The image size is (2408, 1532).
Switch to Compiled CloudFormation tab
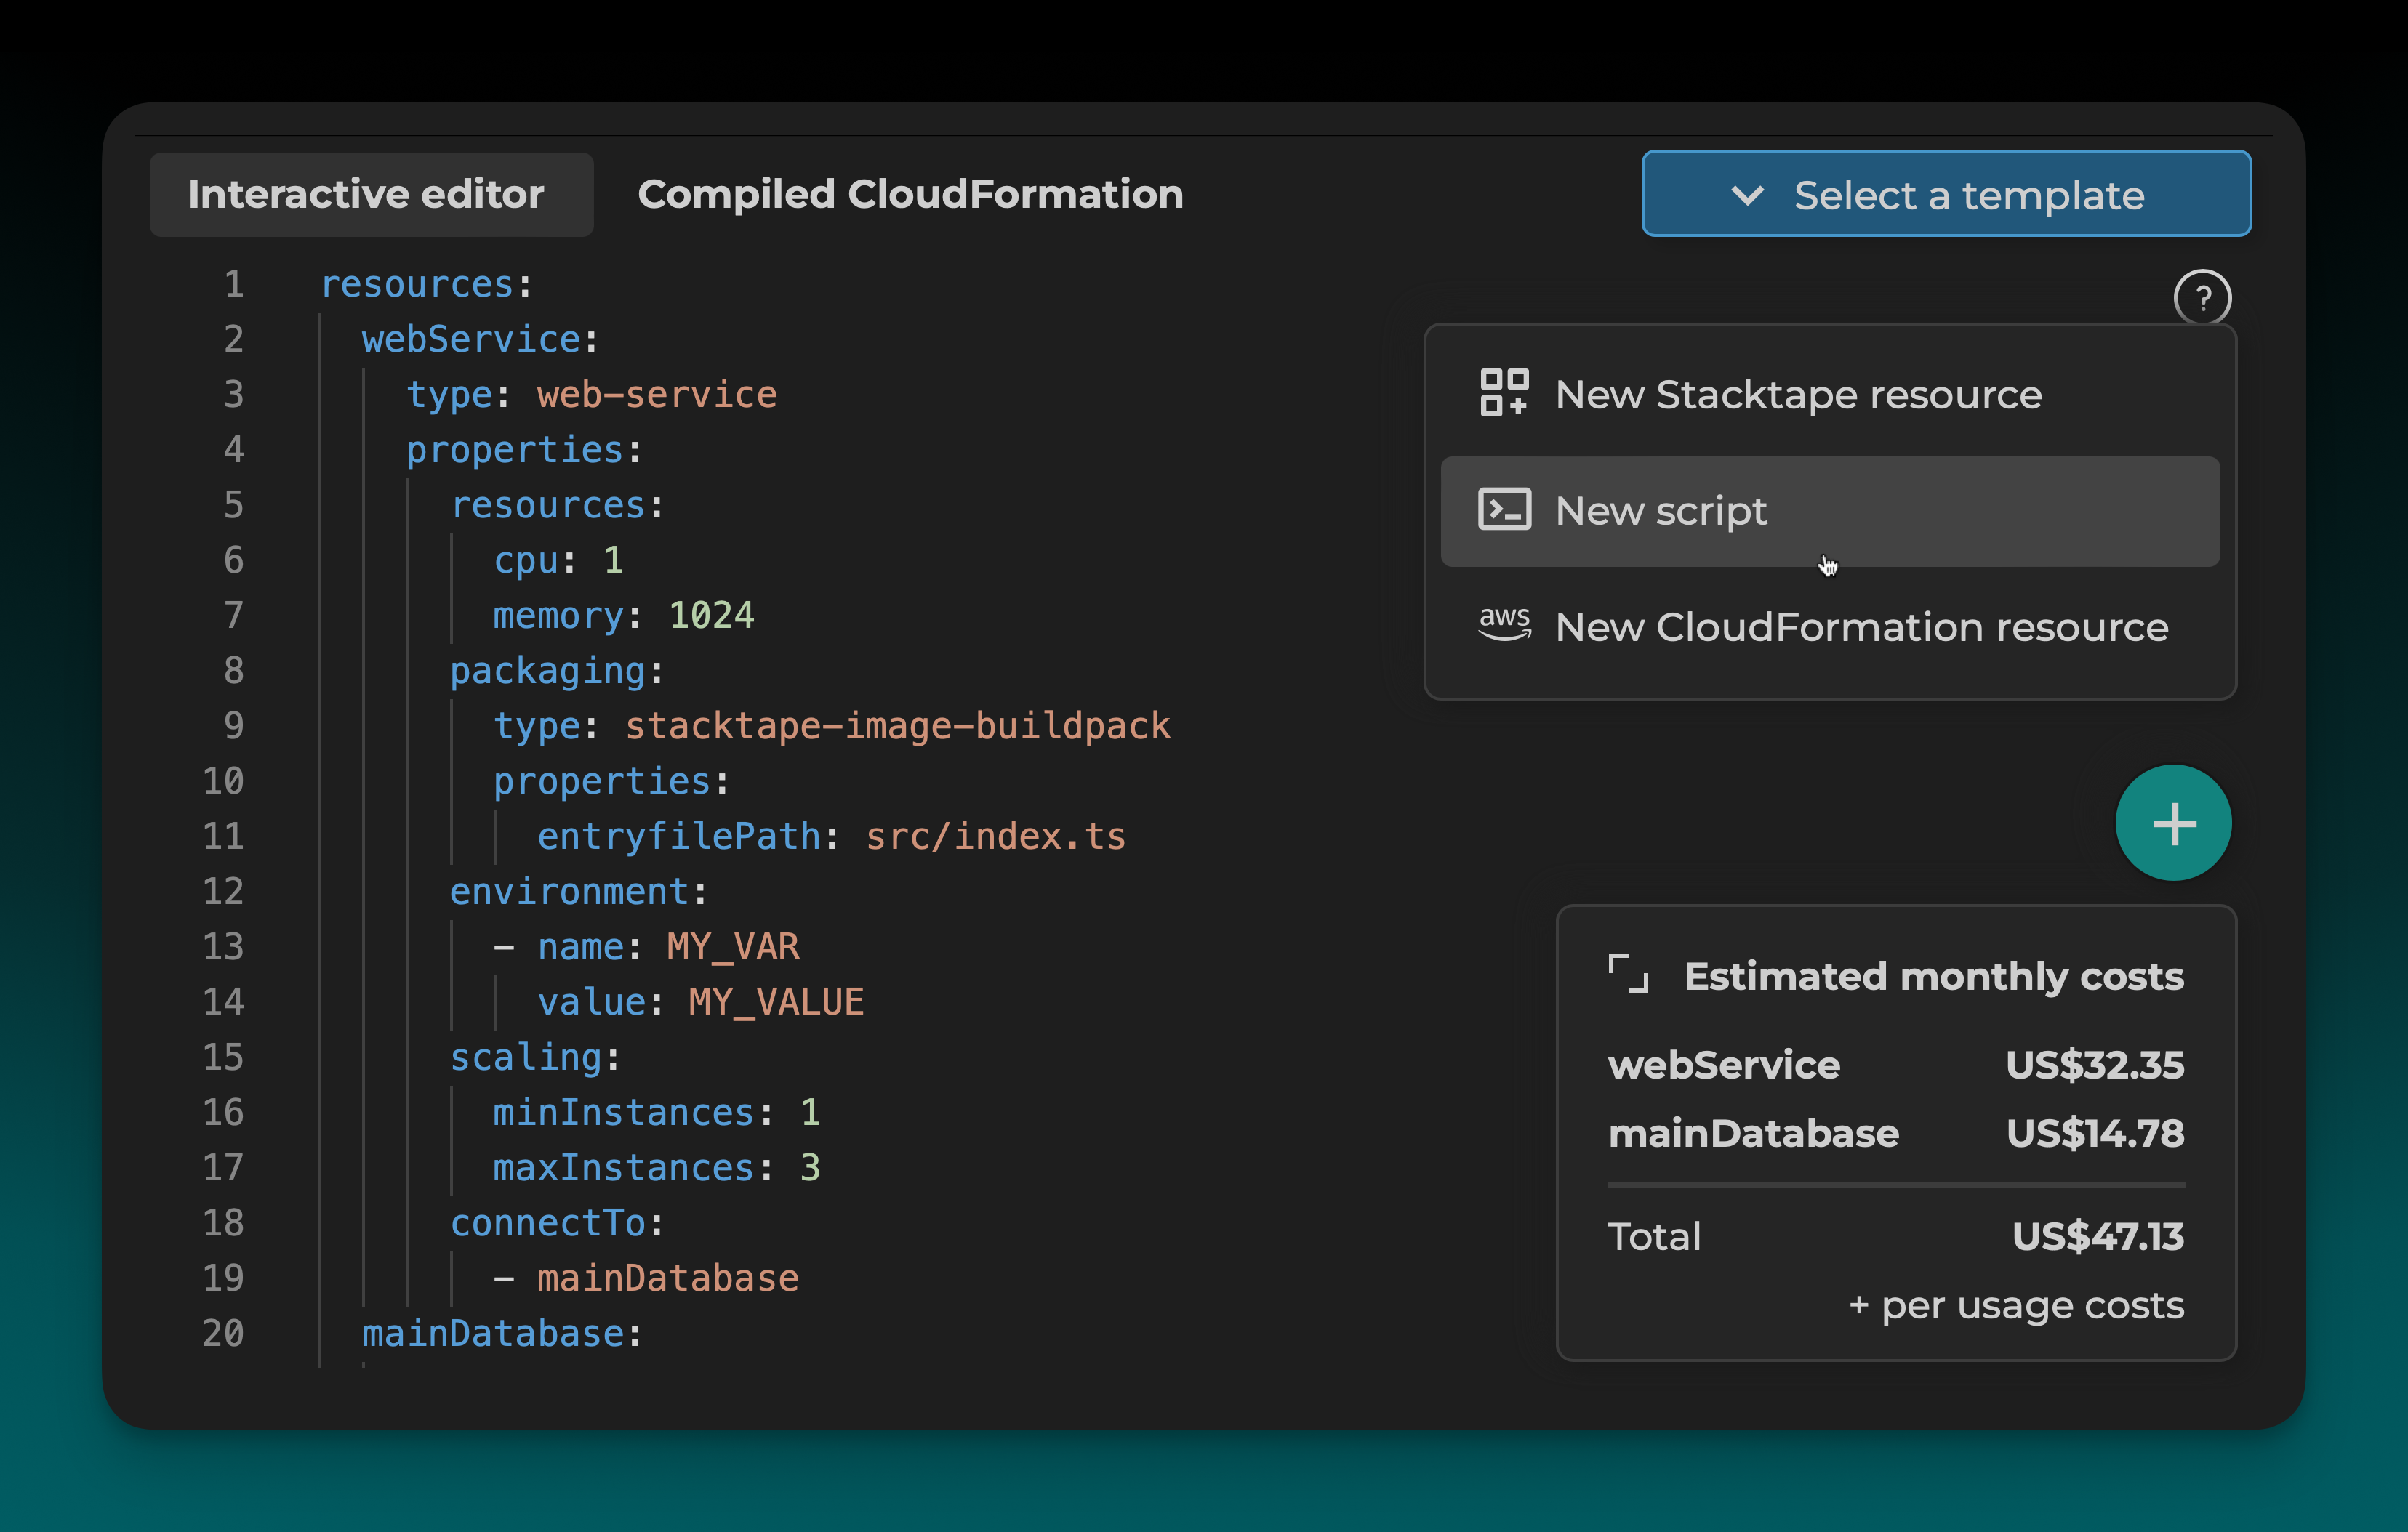coord(910,194)
